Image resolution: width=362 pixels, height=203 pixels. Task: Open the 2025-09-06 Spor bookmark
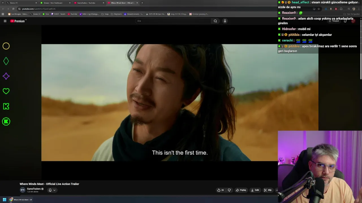[155, 14]
